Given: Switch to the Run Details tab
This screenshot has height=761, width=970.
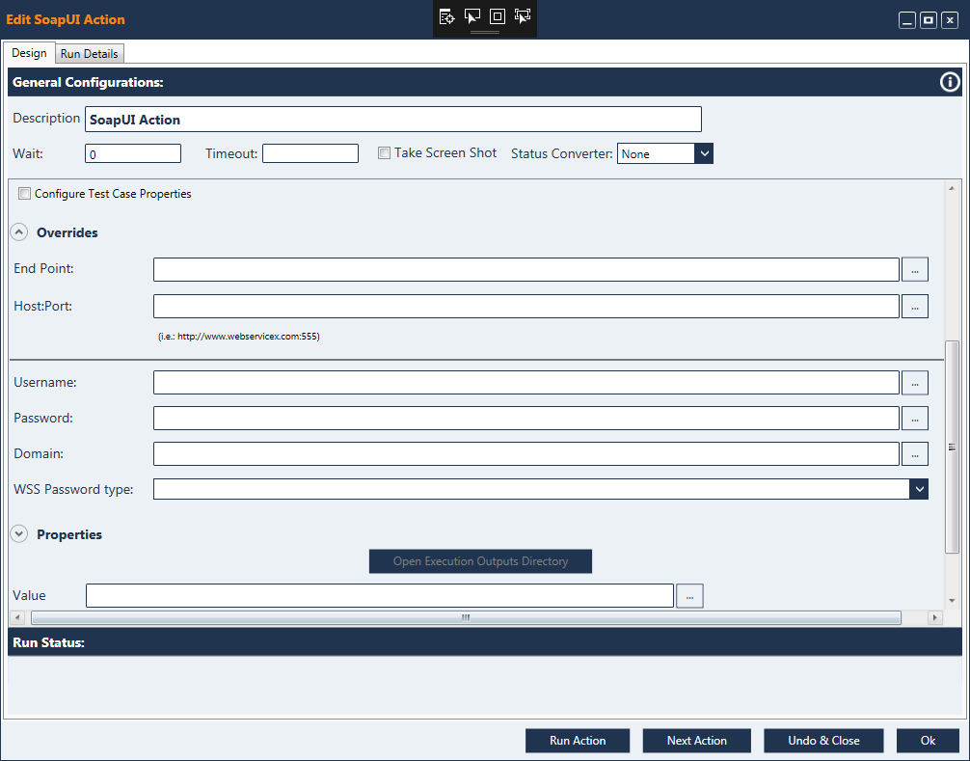Looking at the screenshot, I should [x=89, y=54].
